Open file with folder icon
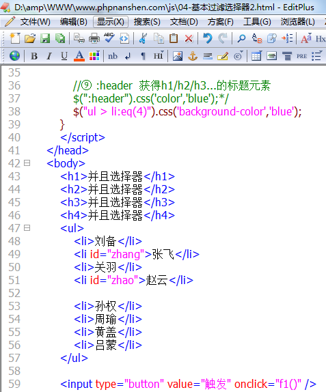The width and height of the screenshot is (326, 392). pos(30,38)
